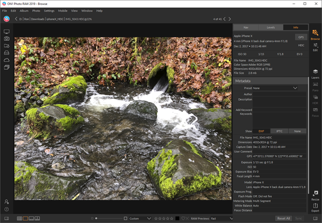Switch to the Levels tab
Screen dimensions: 322x223
point(270,27)
